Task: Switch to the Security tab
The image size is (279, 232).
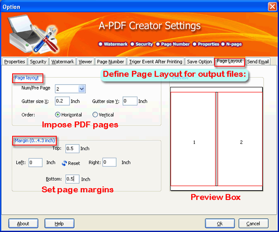Action: 38,62
